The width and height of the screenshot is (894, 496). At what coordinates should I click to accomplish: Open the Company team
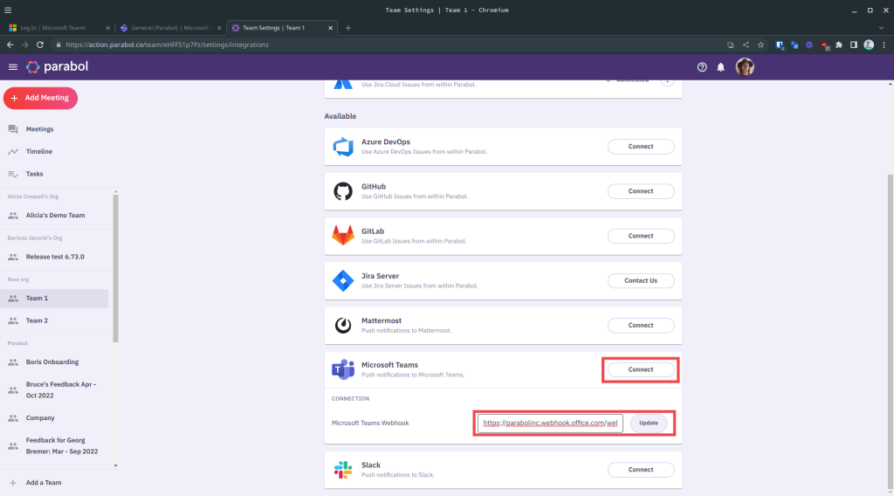pyautogui.click(x=55, y=418)
